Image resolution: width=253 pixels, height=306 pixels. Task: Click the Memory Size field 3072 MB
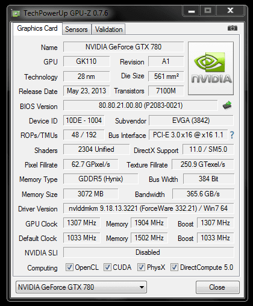tap(91, 194)
